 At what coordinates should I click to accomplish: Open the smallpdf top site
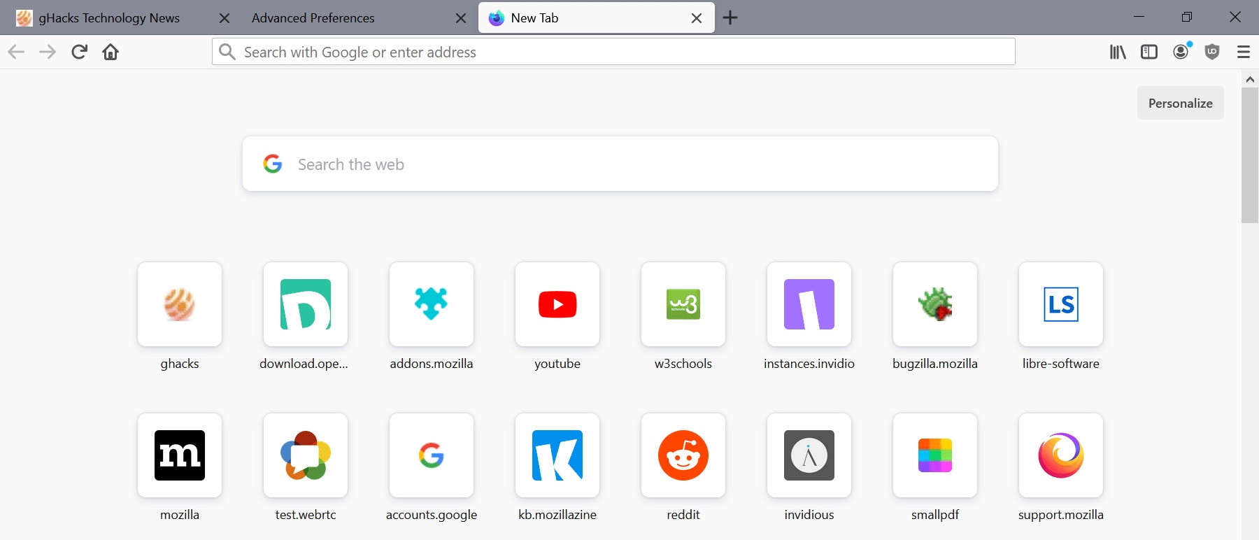point(935,456)
